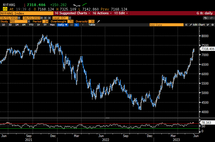Select the Max time range

pos(52,25)
